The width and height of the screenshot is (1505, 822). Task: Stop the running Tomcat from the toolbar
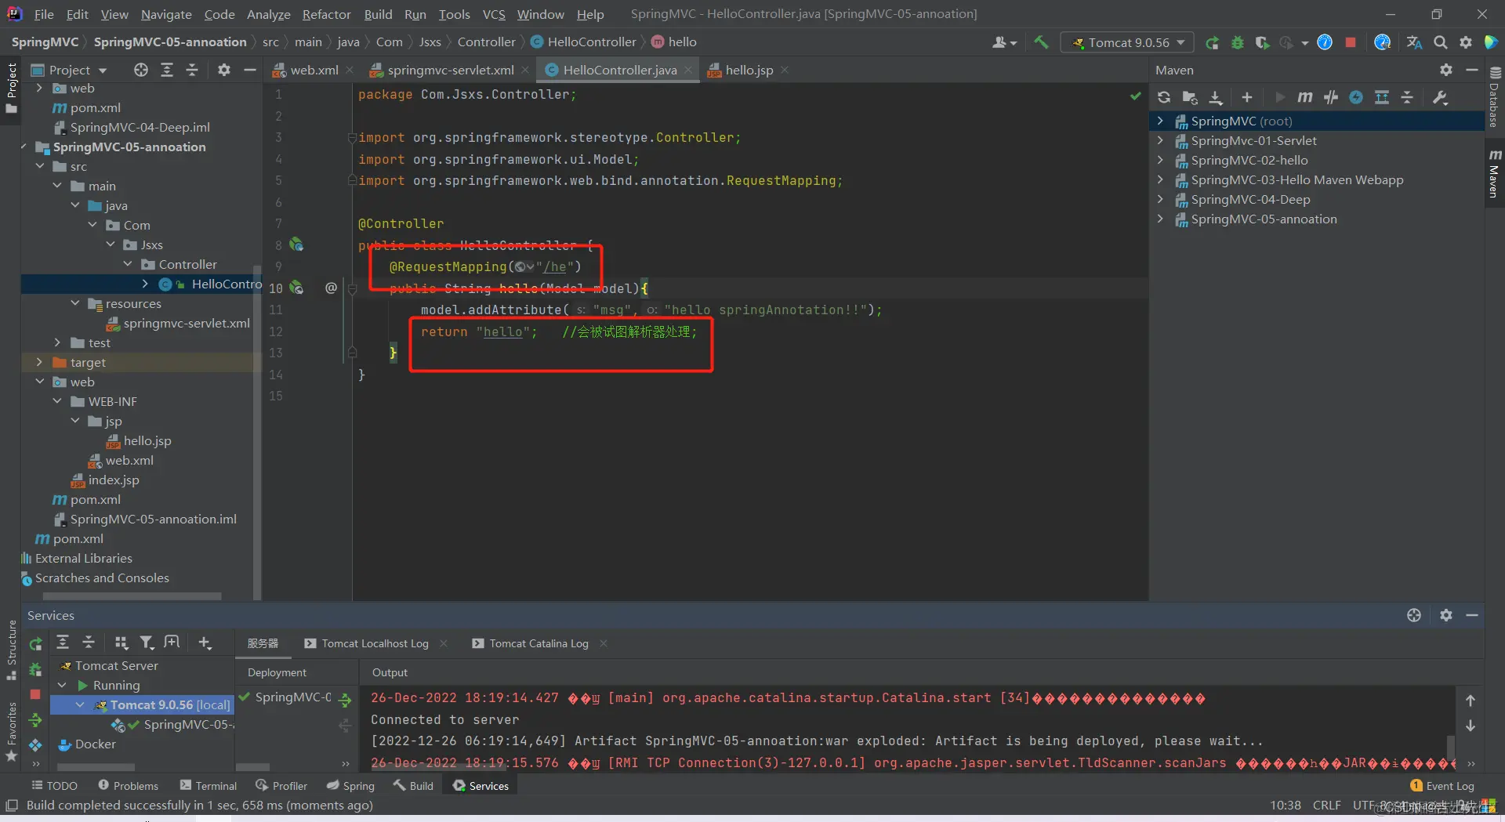1351,42
